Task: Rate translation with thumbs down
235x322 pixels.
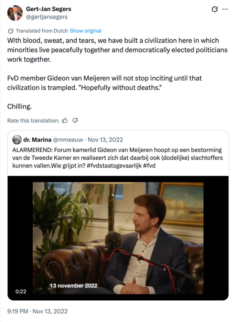Action: [x=75, y=120]
